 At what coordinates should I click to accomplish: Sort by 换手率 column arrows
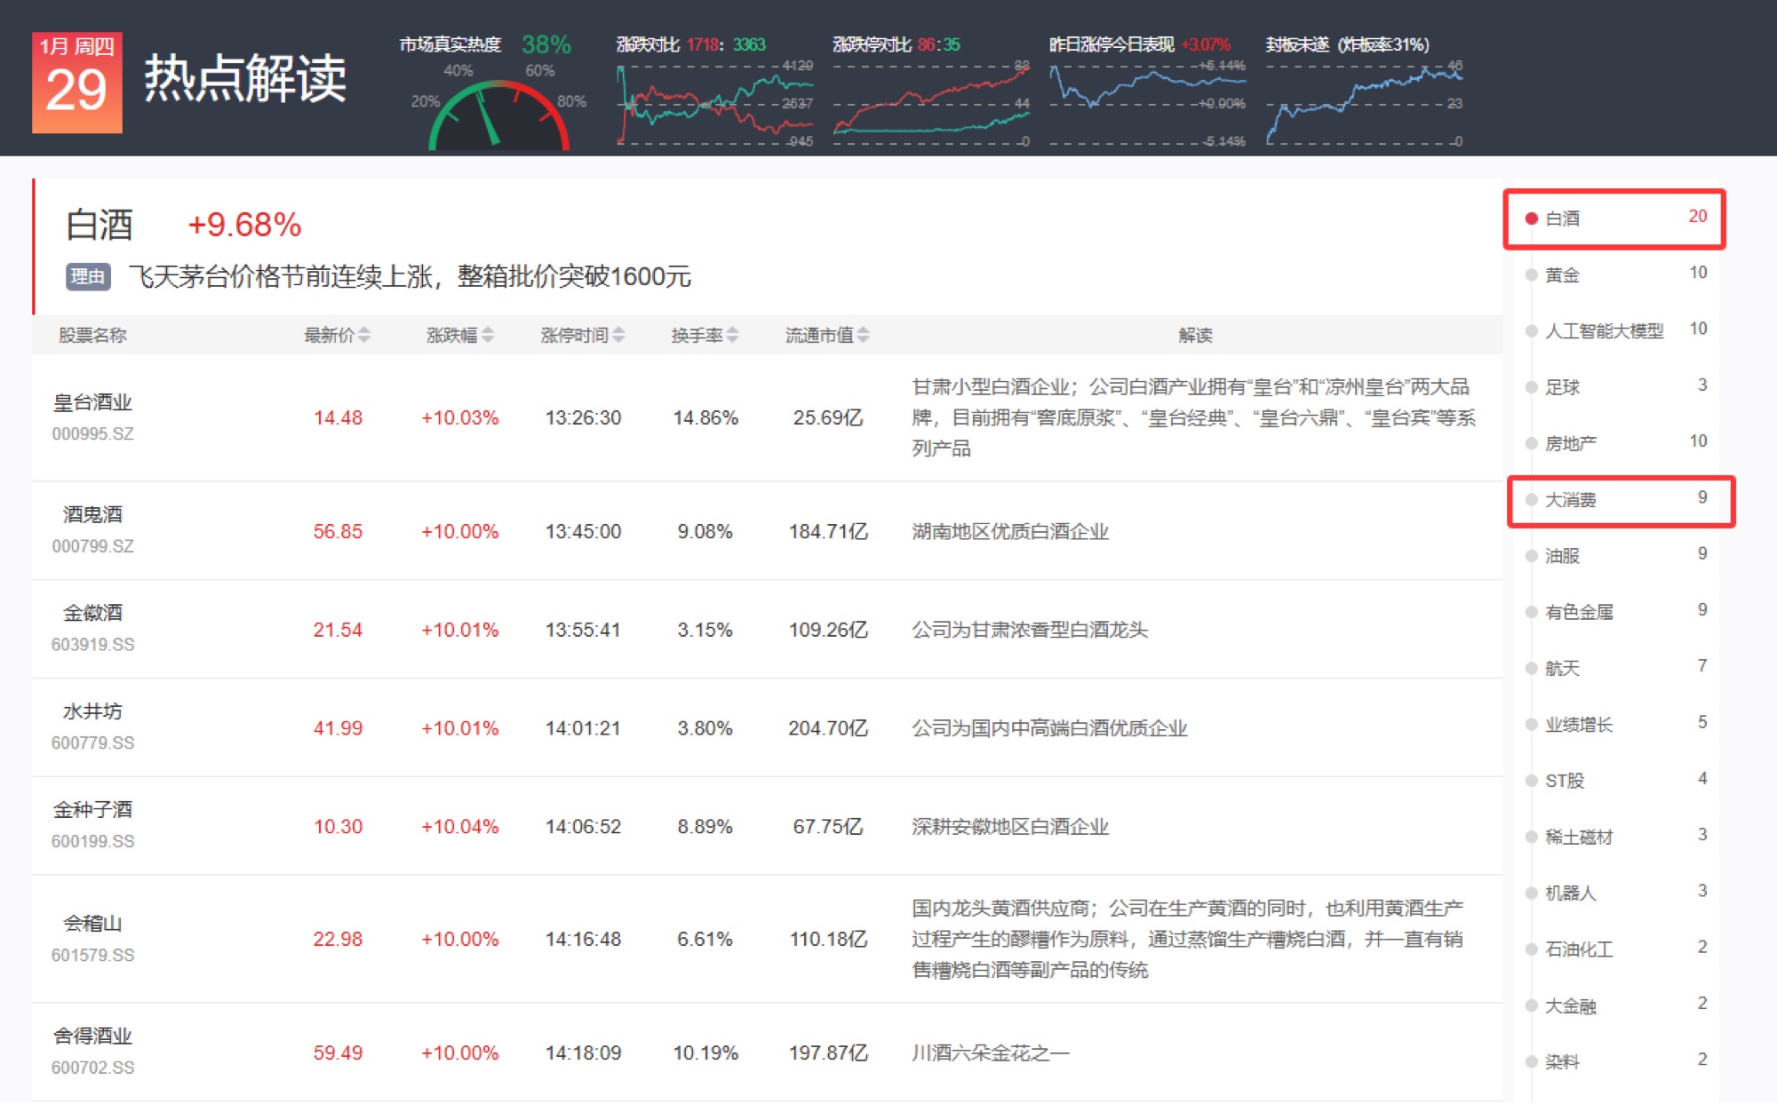(732, 335)
